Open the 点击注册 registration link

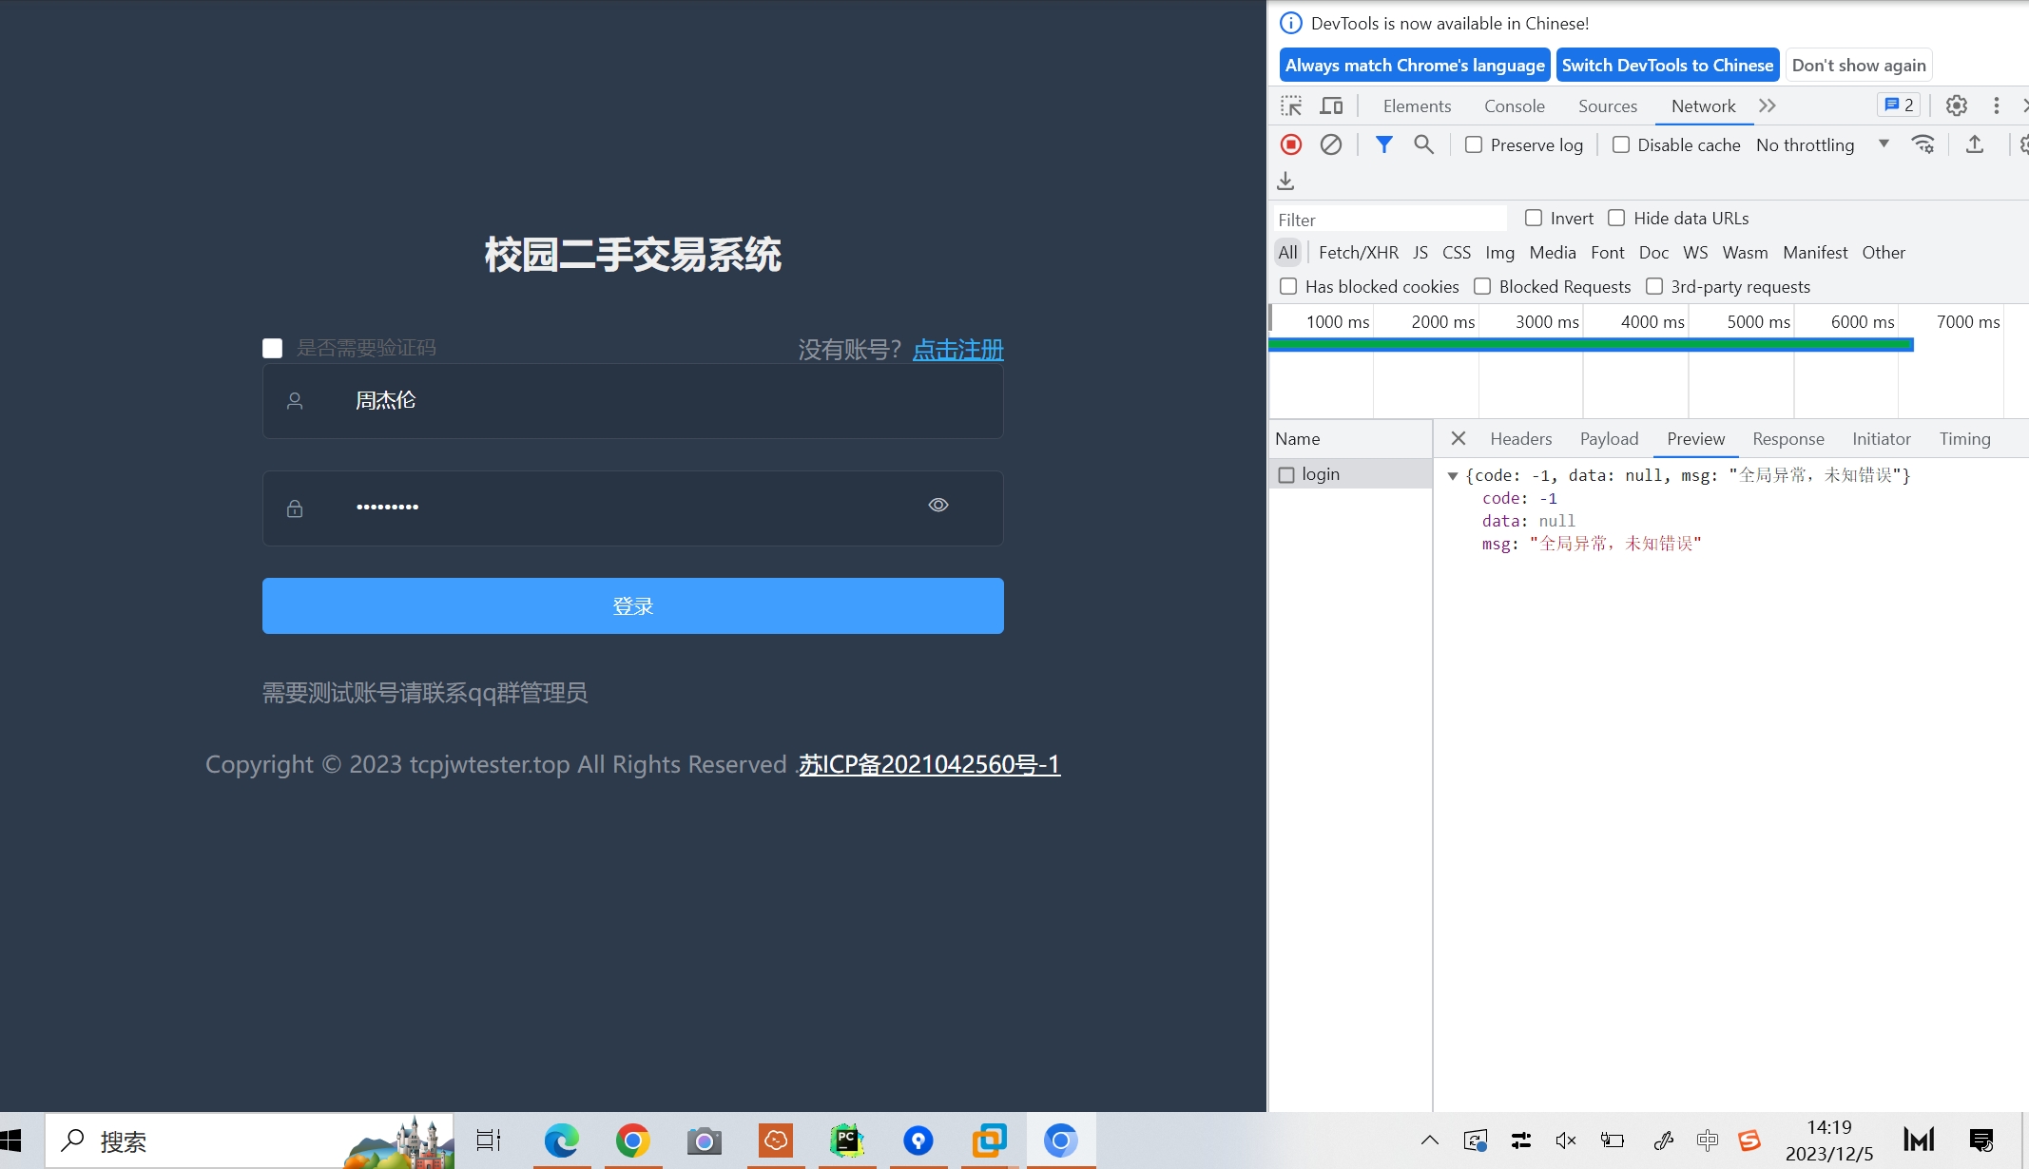click(957, 350)
